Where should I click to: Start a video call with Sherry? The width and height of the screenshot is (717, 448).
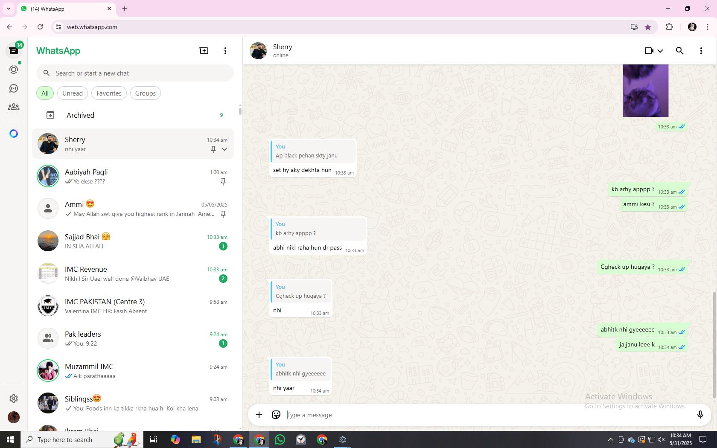(649, 51)
